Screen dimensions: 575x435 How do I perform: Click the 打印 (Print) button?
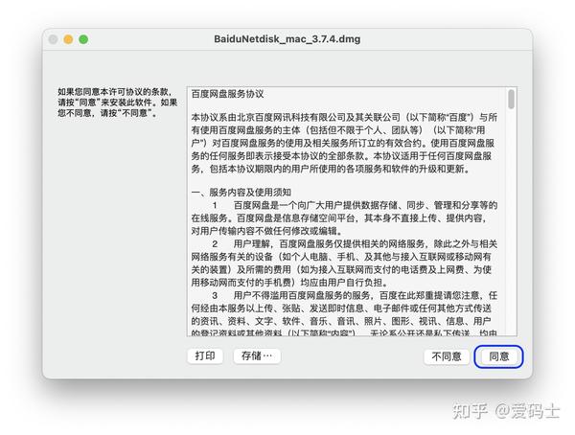pyautogui.click(x=205, y=355)
